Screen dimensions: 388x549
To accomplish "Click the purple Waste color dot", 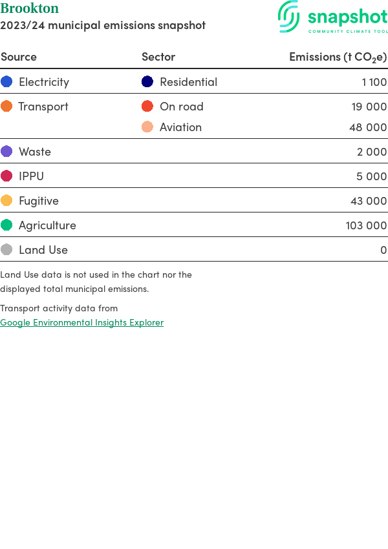I will point(6,151).
